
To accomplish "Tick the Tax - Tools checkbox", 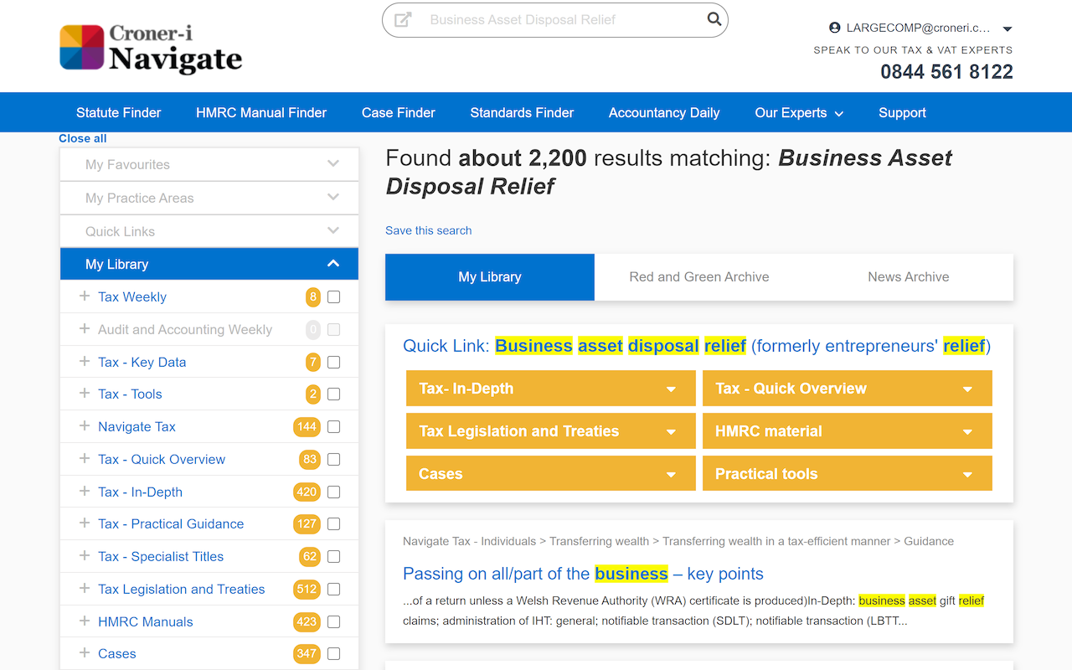I will [333, 394].
